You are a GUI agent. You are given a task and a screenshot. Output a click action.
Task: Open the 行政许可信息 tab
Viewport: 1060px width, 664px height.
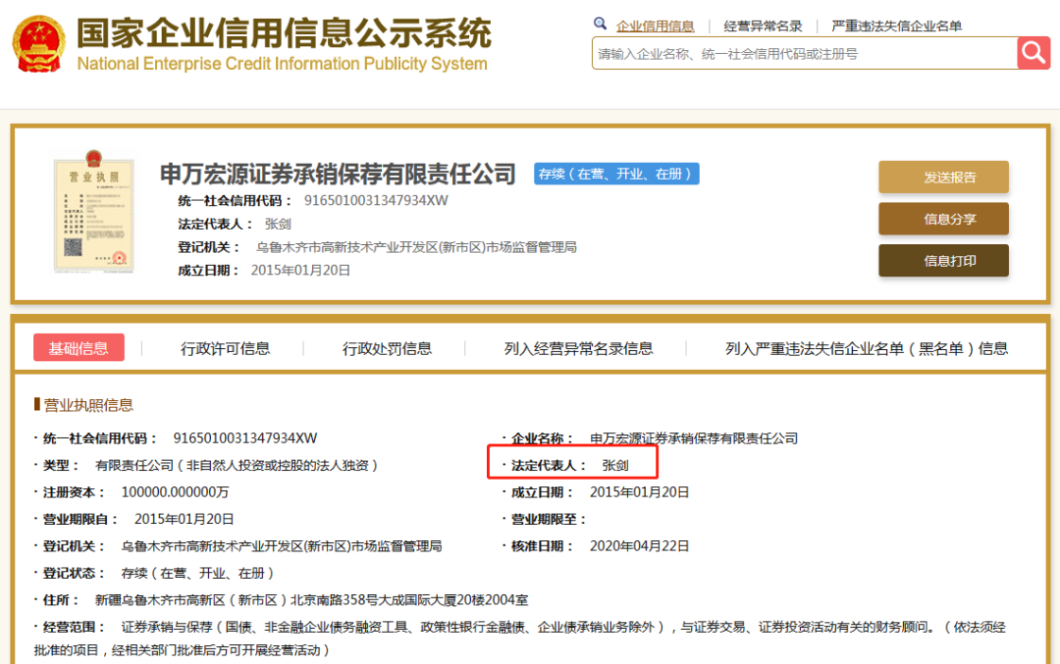(x=225, y=348)
